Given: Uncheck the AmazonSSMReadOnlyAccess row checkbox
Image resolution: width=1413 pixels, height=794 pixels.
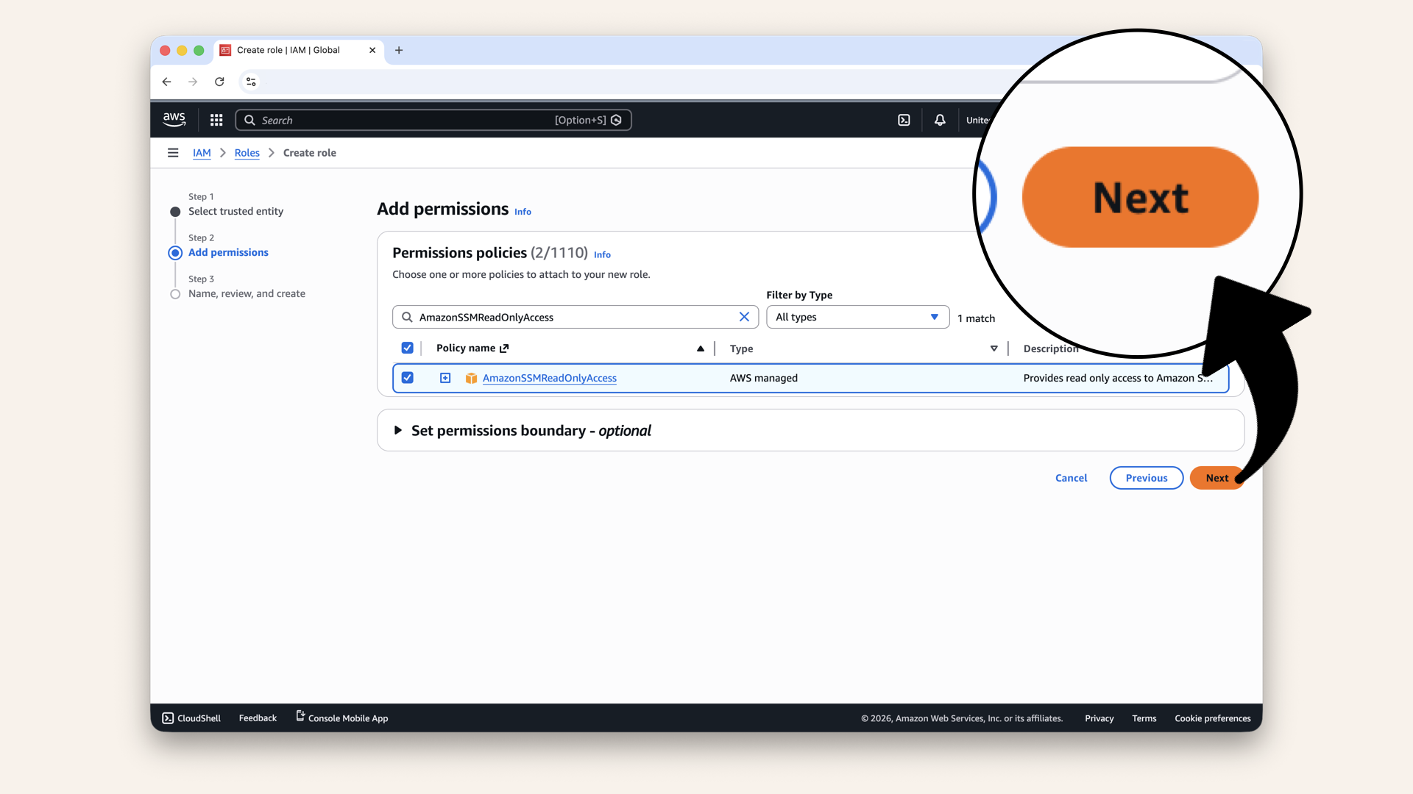Looking at the screenshot, I should coord(407,378).
